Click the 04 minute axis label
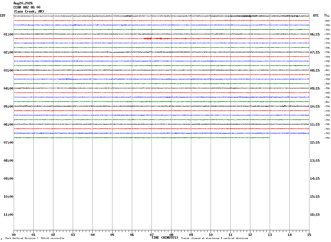 (92, 235)
